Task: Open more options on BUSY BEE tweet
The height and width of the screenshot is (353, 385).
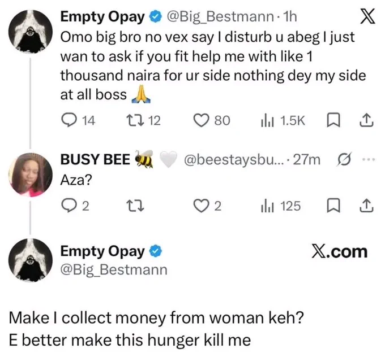Action: pyautogui.click(x=369, y=159)
